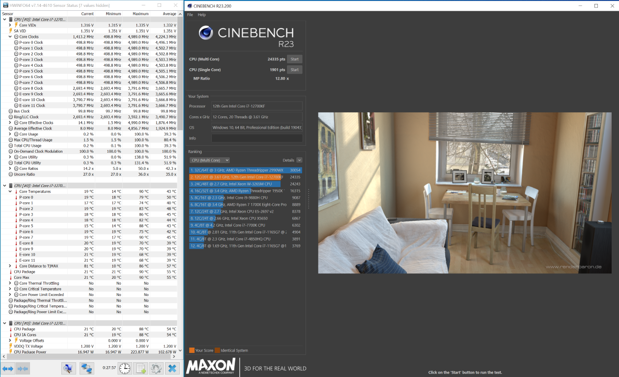Image resolution: width=619 pixels, height=377 pixels.
Task: Reset HWiNFO timer via clock icon
Action: tap(125, 368)
